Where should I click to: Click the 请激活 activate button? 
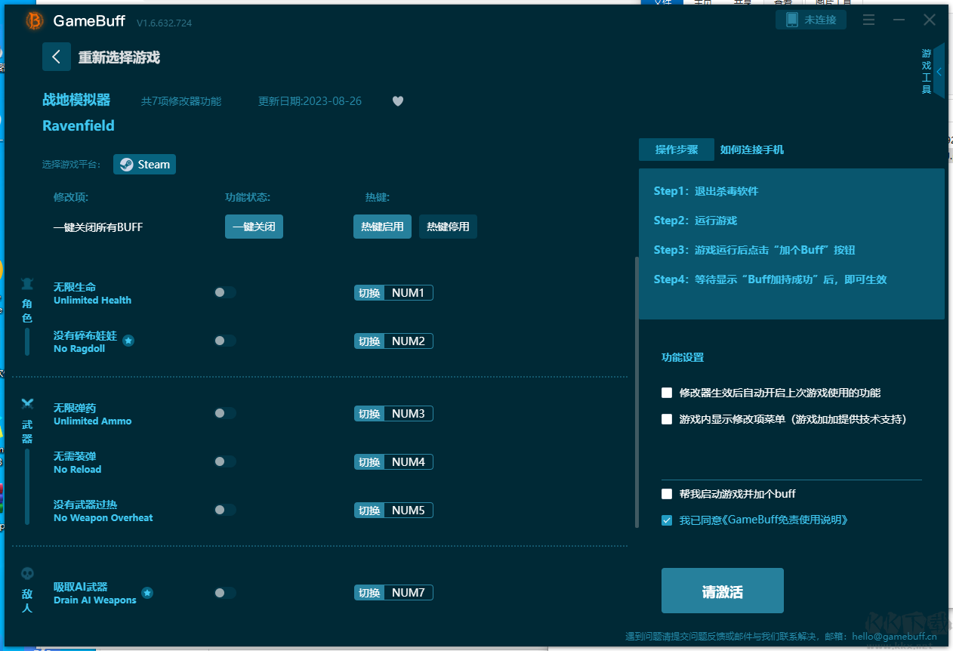[x=723, y=591]
